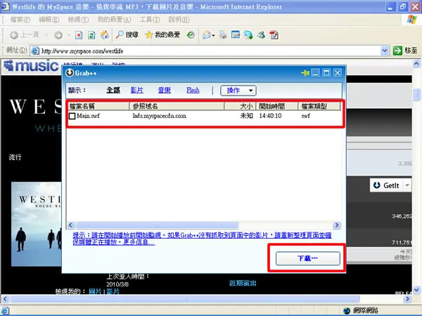The image size is (422, 316).
Task: Filter Grab++ list by Flash
Action: coord(193,91)
